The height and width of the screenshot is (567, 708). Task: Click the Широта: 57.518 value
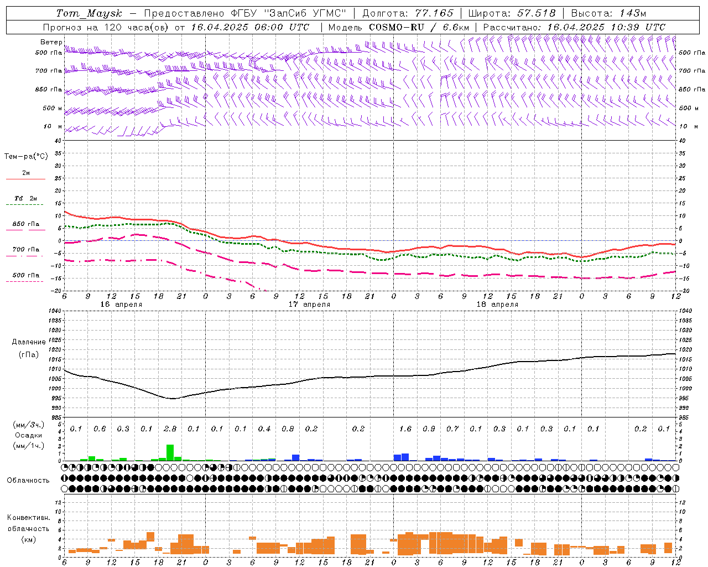pos(512,13)
